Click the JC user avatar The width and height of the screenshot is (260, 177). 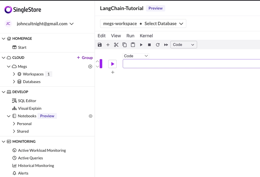click(x=8, y=23)
